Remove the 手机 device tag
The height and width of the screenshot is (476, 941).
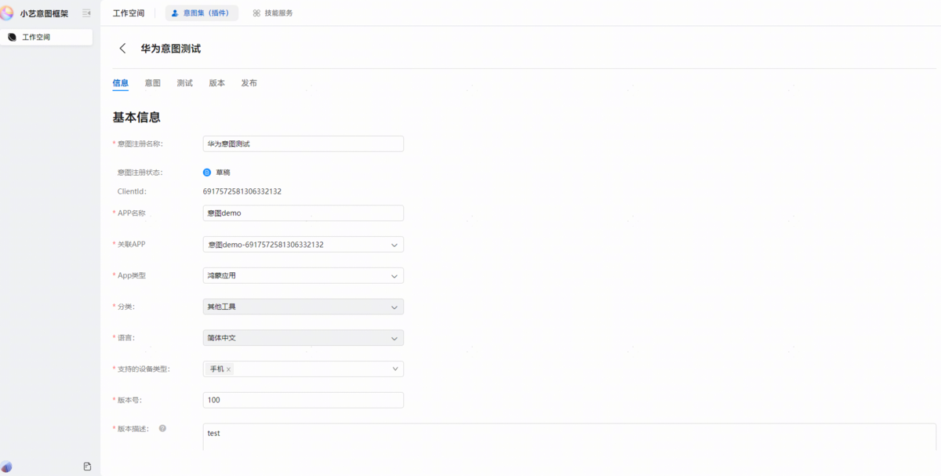[x=229, y=369]
